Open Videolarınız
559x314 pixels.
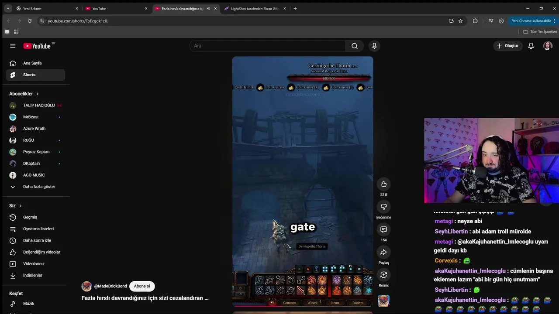point(35,264)
